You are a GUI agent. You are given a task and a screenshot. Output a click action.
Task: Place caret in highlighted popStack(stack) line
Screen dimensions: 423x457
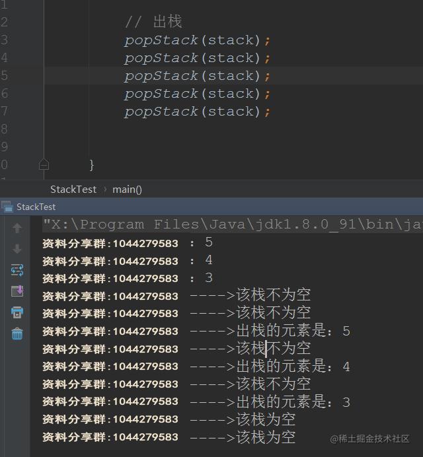[198, 76]
